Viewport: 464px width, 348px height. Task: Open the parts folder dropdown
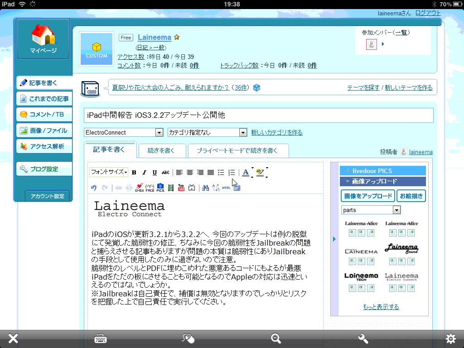[x=371, y=210]
